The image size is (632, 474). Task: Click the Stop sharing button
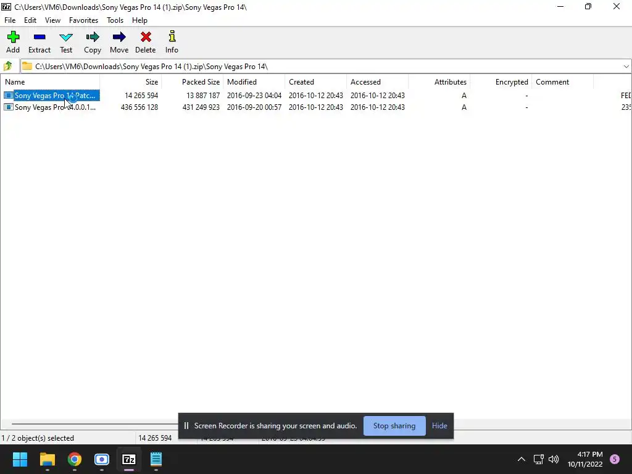point(394,426)
